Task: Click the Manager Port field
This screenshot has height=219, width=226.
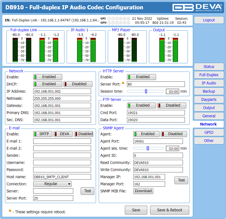Action: (x=149, y=184)
